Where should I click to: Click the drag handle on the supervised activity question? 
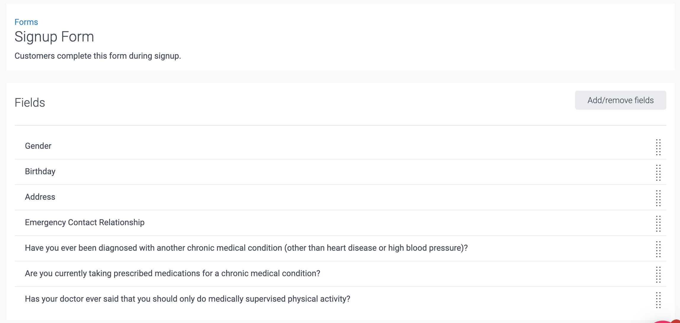(x=658, y=299)
